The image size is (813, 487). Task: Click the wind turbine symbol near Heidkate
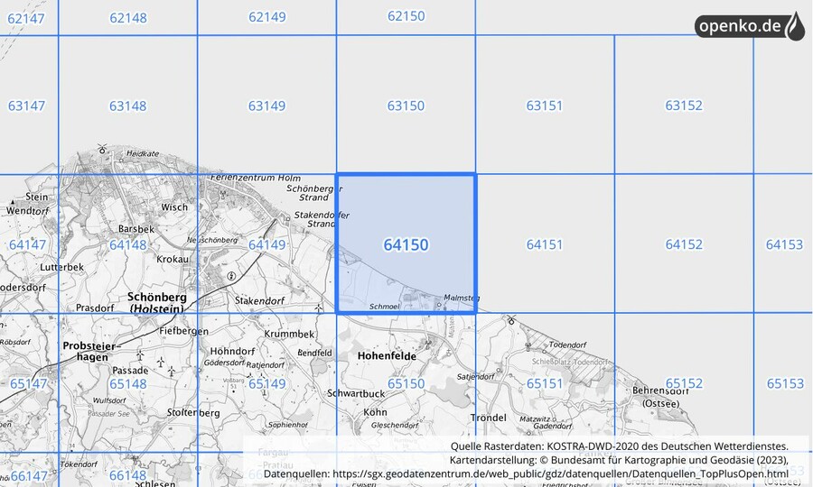click(102, 149)
